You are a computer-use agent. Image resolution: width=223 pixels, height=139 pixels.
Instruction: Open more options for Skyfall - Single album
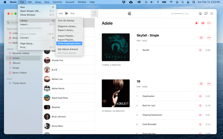pos(209,38)
